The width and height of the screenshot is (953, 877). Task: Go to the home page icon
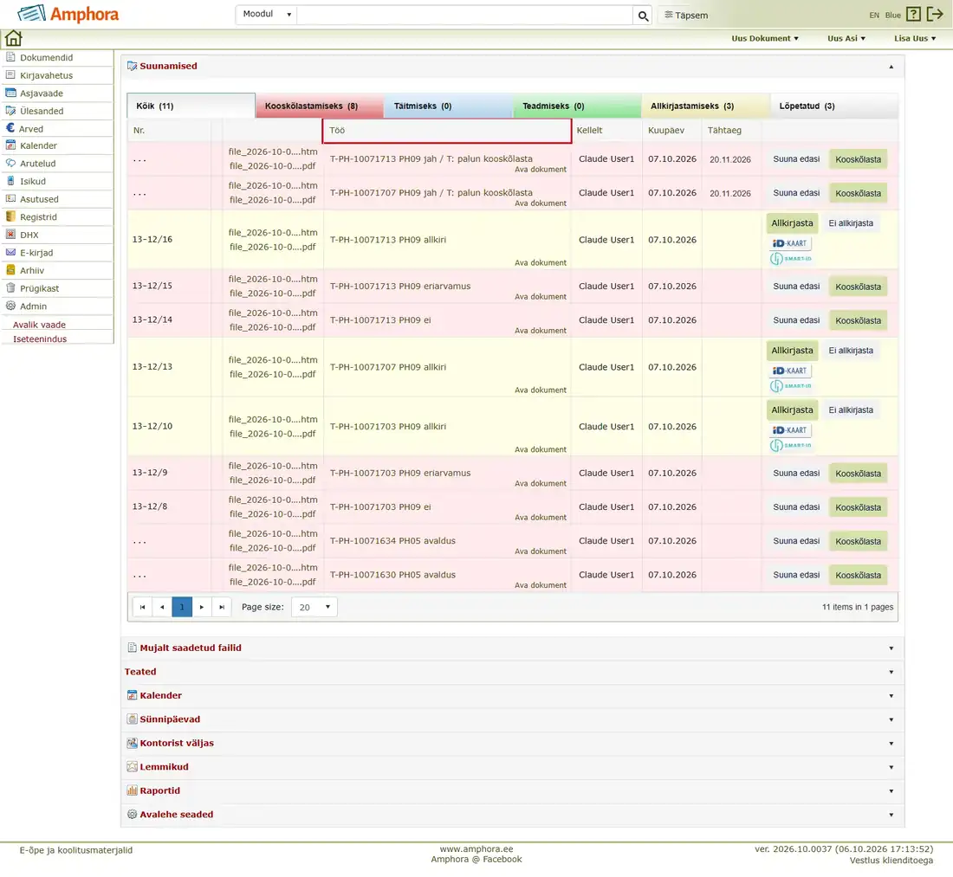pyautogui.click(x=13, y=38)
